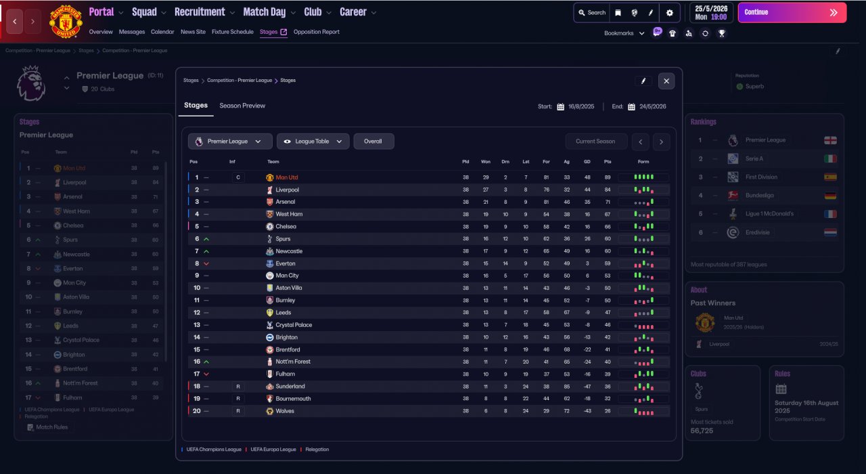Click Man Utd trophy badge in Past Winners
The image size is (866, 474).
pyautogui.click(x=705, y=322)
